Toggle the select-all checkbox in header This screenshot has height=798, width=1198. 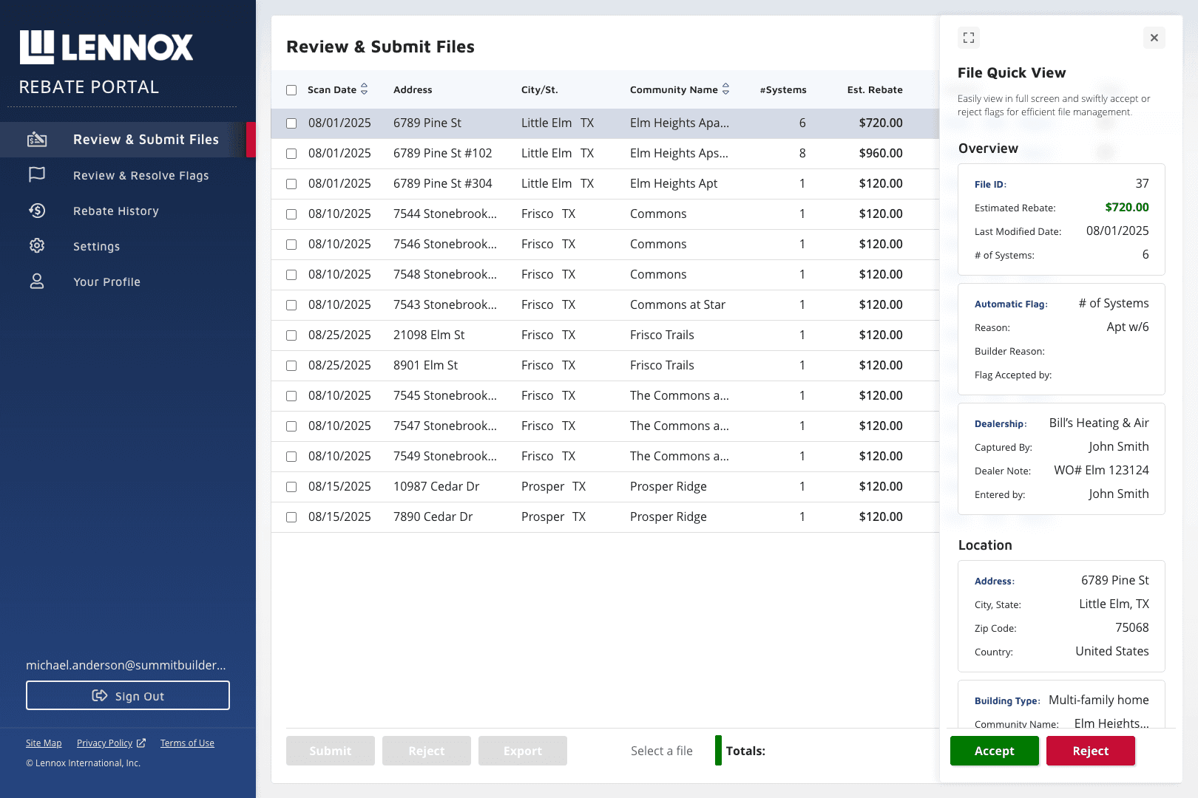click(x=291, y=90)
